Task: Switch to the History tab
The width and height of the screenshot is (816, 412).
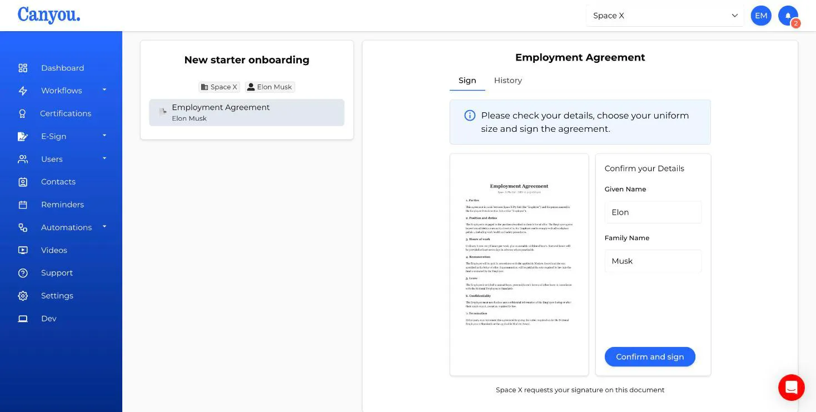Action: pyautogui.click(x=508, y=81)
